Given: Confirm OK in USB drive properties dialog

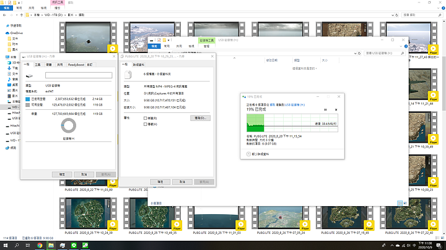Looking at the screenshot, I should pos(62,174).
